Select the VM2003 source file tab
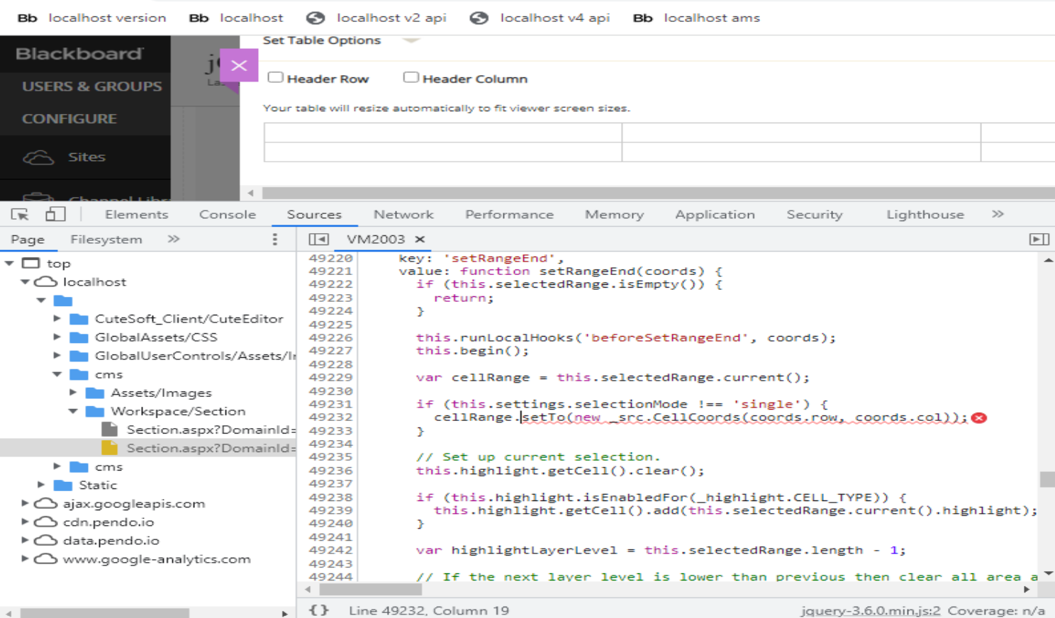 (x=376, y=240)
